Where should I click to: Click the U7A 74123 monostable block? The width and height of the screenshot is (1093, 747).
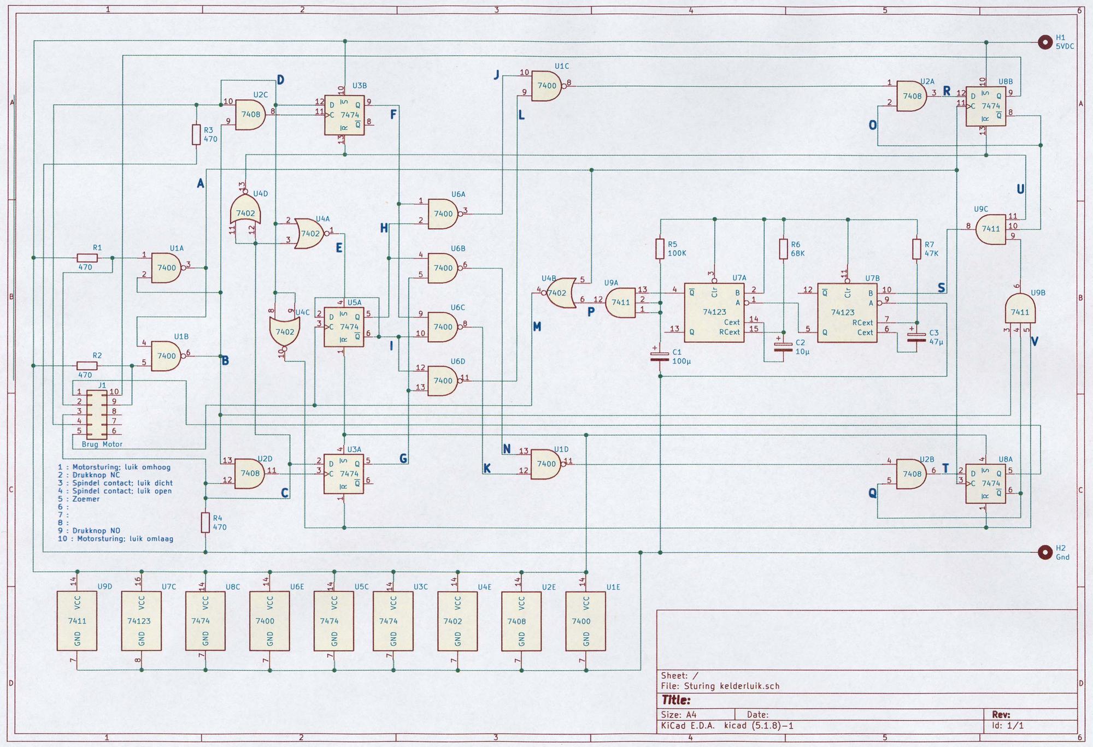click(x=714, y=312)
